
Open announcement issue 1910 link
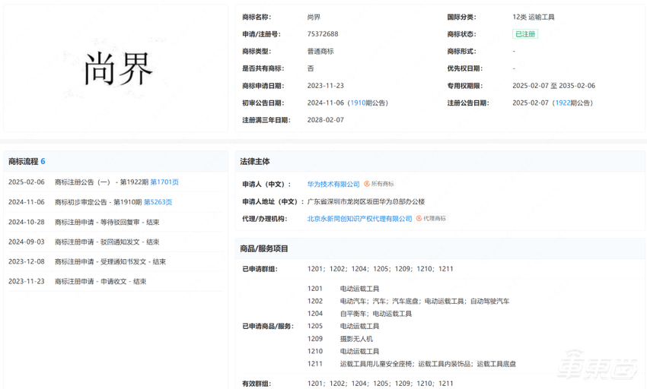click(359, 103)
